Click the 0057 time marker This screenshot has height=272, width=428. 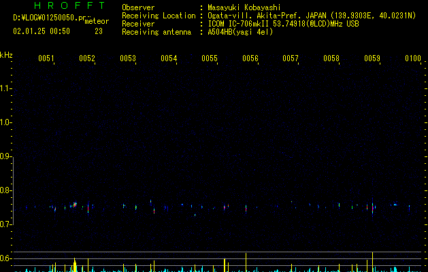tap(291, 58)
